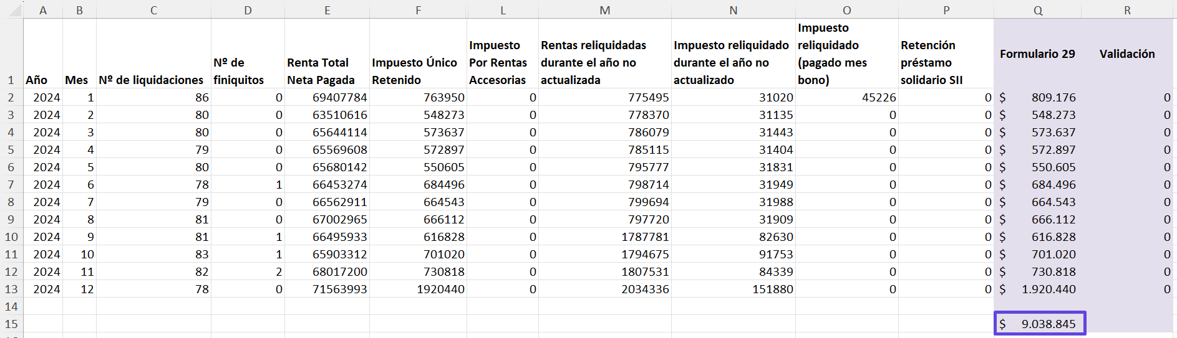Select column R header letter
Image resolution: width=1177 pixels, height=338 pixels.
(x=1126, y=10)
